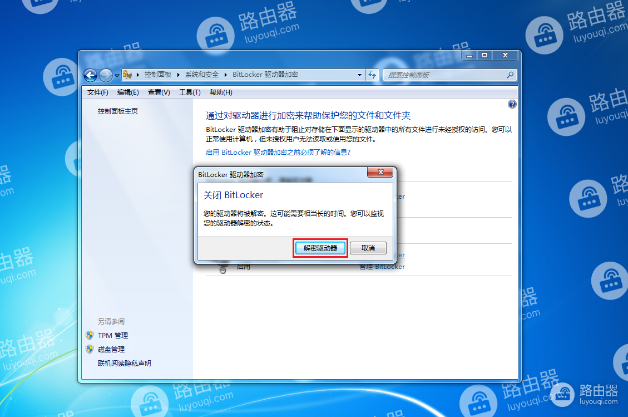This screenshot has height=417, width=628.
Task: Click the 另请参阅 label
Action: pyautogui.click(x=111, y=322)
